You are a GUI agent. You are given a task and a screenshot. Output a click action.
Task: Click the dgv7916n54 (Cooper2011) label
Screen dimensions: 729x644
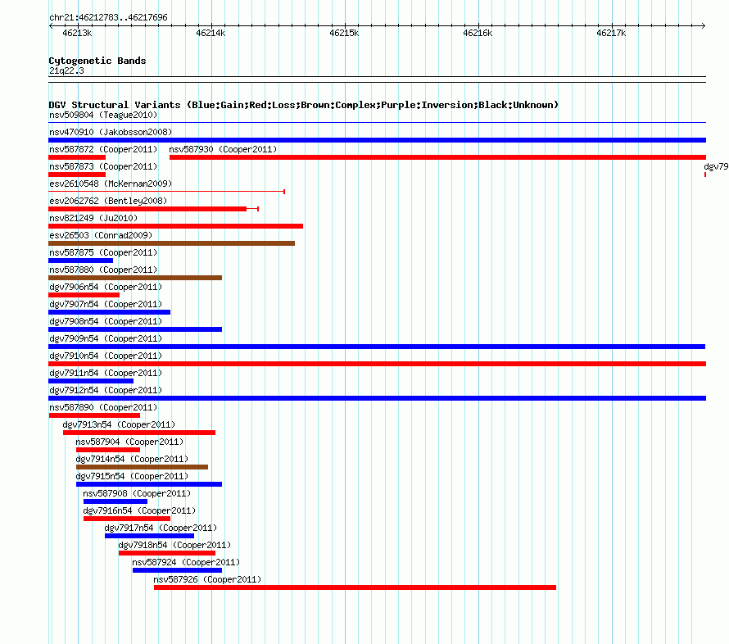click(139, 510)
